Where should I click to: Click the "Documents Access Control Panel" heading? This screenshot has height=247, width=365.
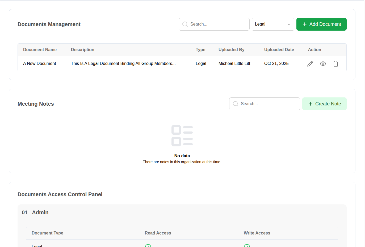60,194
